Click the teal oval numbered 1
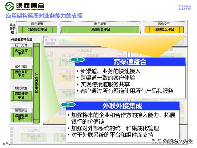 [x=77, y=60]
